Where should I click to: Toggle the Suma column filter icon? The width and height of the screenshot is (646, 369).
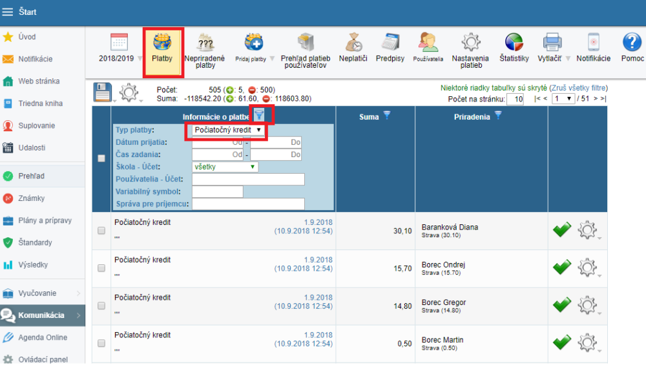pyautogui.click(x=387, y=115)
